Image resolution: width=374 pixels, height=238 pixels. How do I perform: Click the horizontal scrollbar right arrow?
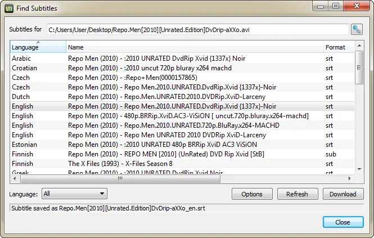point(350,178)
